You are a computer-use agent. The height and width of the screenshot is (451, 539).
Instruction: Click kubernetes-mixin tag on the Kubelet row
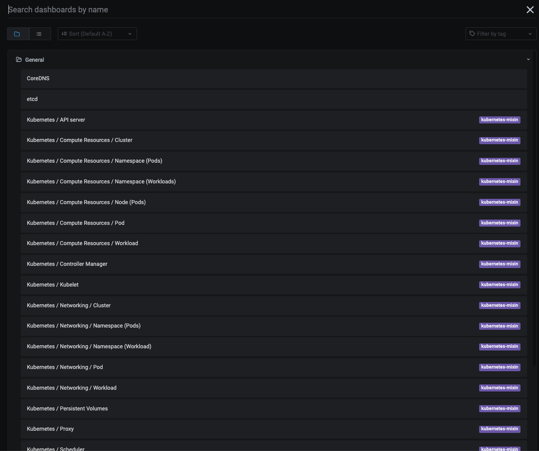click(499, 285)
